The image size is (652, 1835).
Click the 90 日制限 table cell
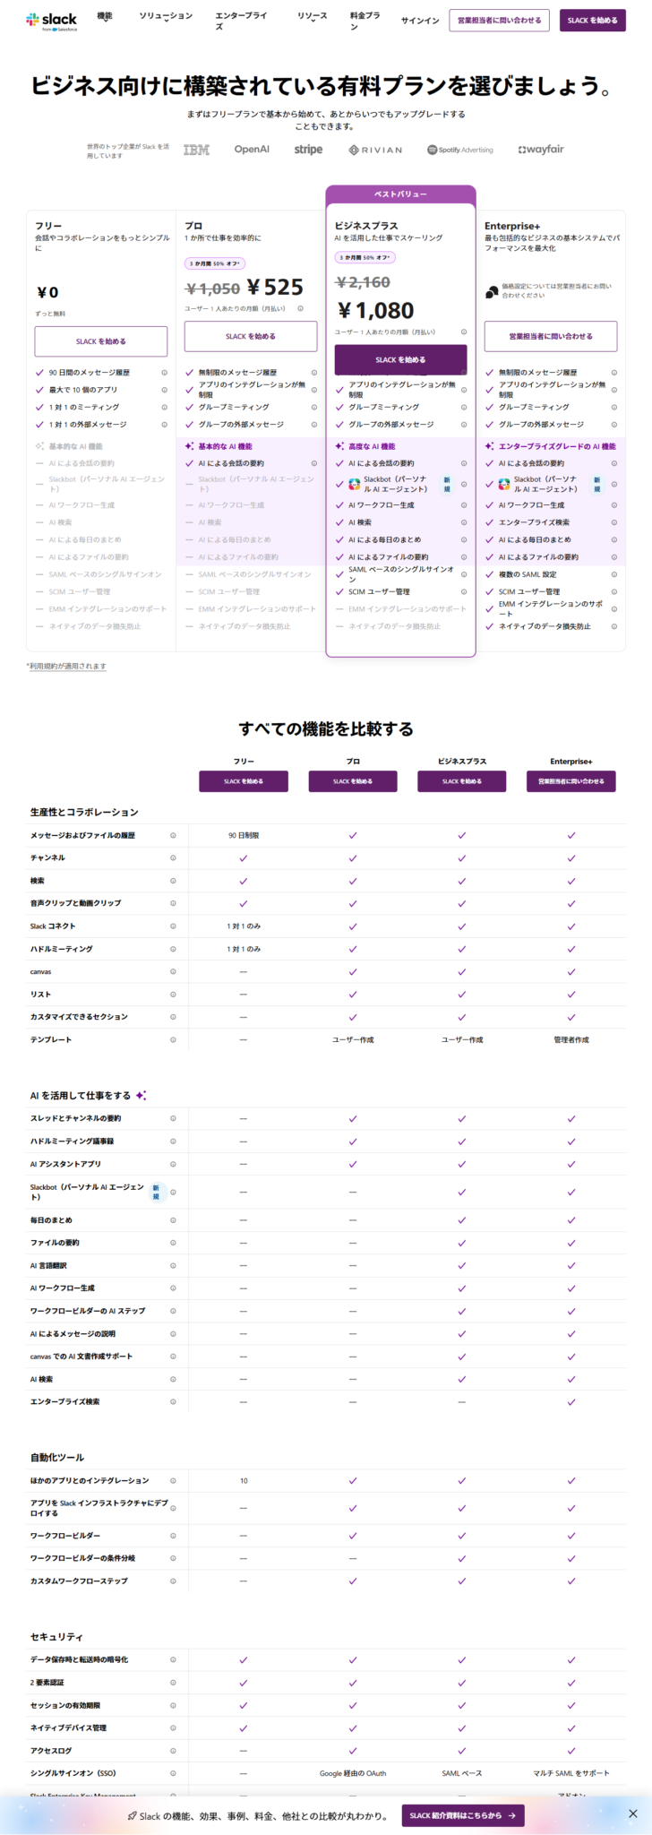pyautogui.click(x=244, y=835)
